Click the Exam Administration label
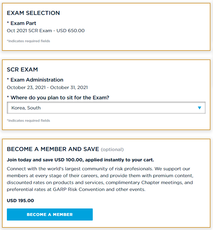The height and width of the screenshot is (230, 213). point(35,80)
